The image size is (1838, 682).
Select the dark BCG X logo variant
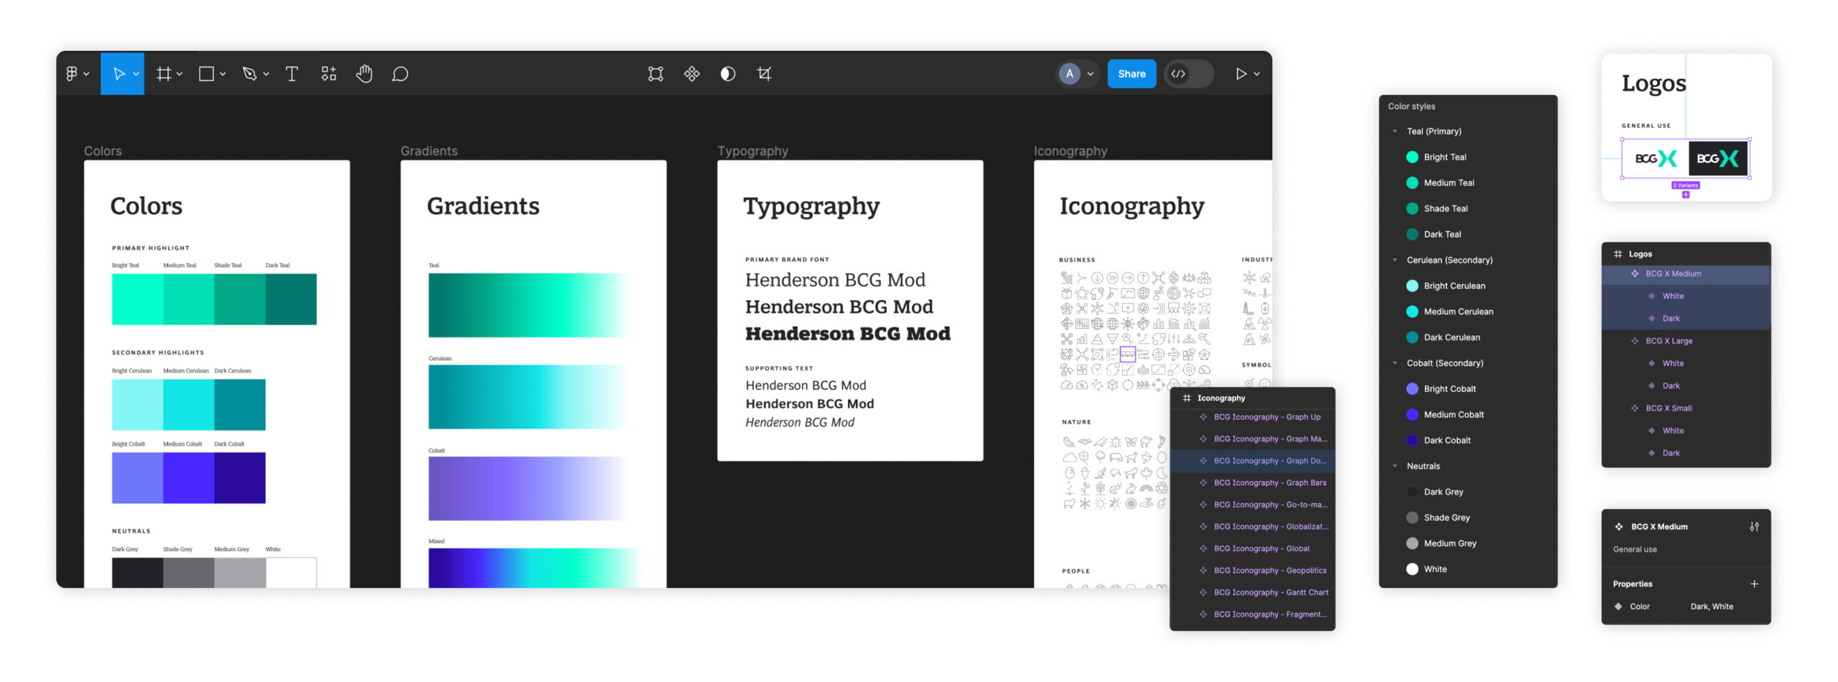(x=1717, y=159)
